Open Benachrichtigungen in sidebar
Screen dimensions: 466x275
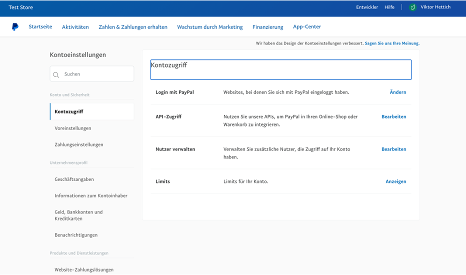click(76, 235)
